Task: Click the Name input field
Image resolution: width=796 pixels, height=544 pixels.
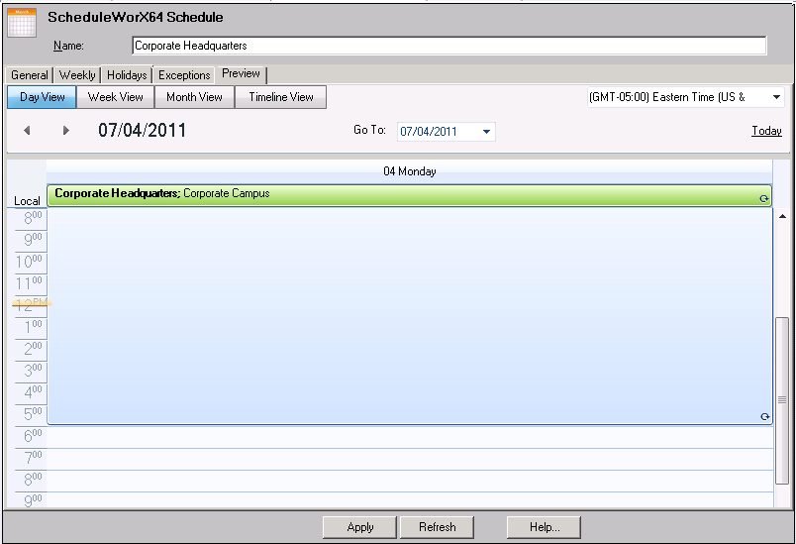Action: coord(448,46)
